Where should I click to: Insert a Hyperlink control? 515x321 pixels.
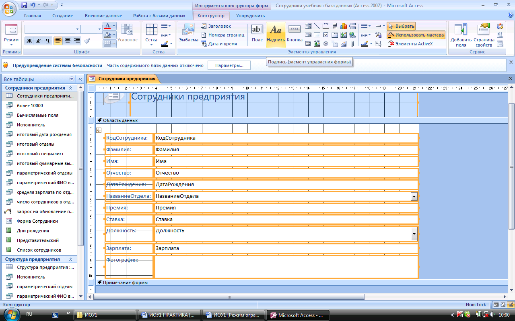tap(352, 35)
